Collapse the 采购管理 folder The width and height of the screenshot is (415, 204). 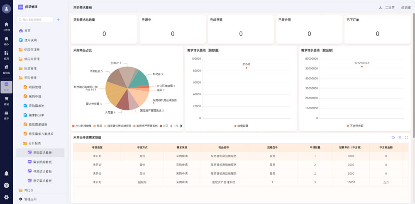pyautogui.click(x=30, y=78)
